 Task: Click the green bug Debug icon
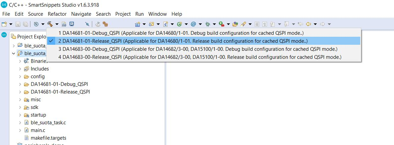208,24
